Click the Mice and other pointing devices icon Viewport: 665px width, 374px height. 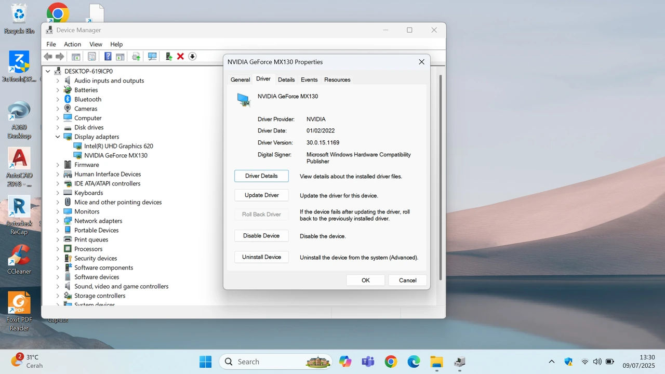pyautogui.click(x=68, y=202)
